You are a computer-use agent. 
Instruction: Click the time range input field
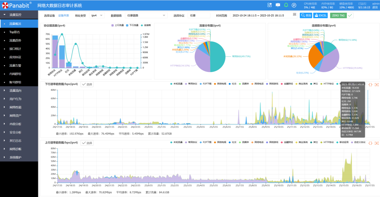264,15
